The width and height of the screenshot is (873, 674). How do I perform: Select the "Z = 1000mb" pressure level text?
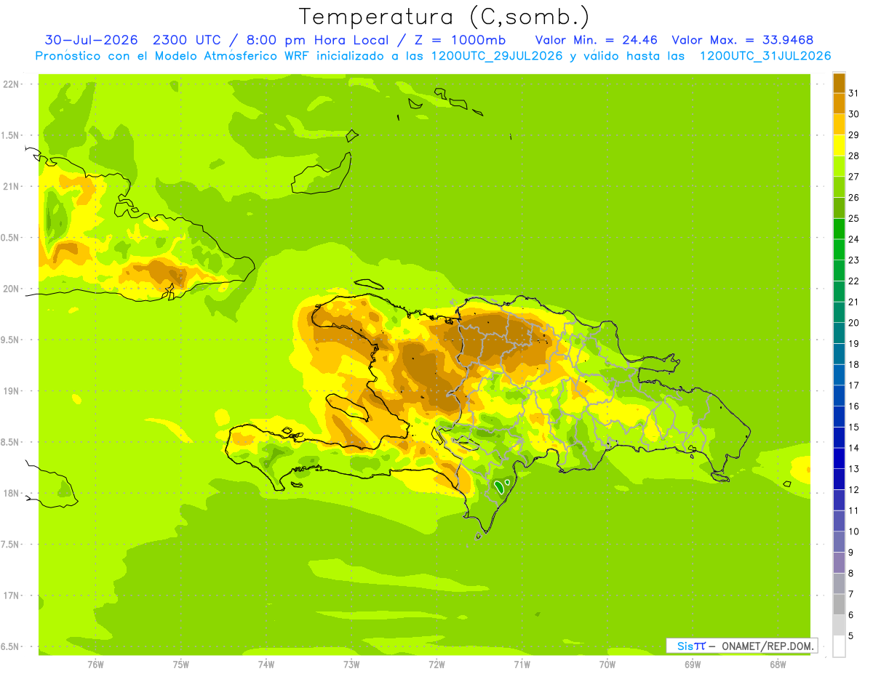coord(461,40)
